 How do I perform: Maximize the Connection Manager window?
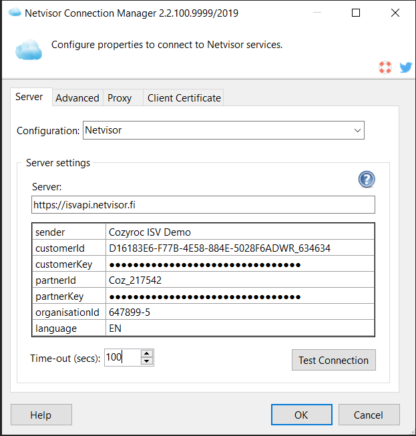[356, 13]
